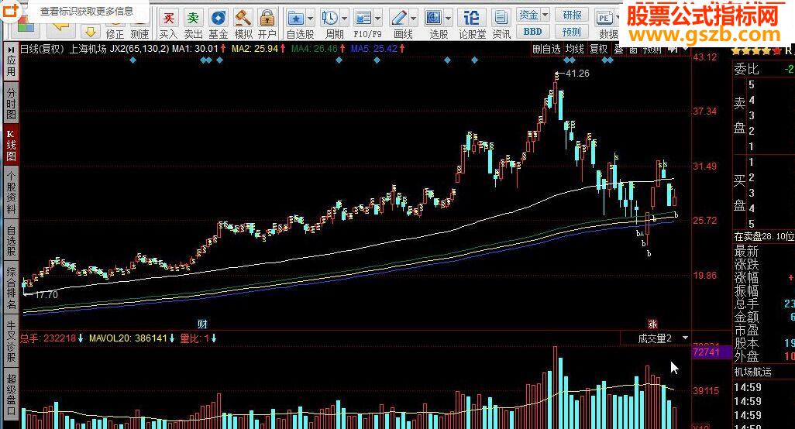This screenshot has height=429, width=795.
Task: Toggle the 均线 moving average lines
Action: pyautogui.click(x=574, y=49)
